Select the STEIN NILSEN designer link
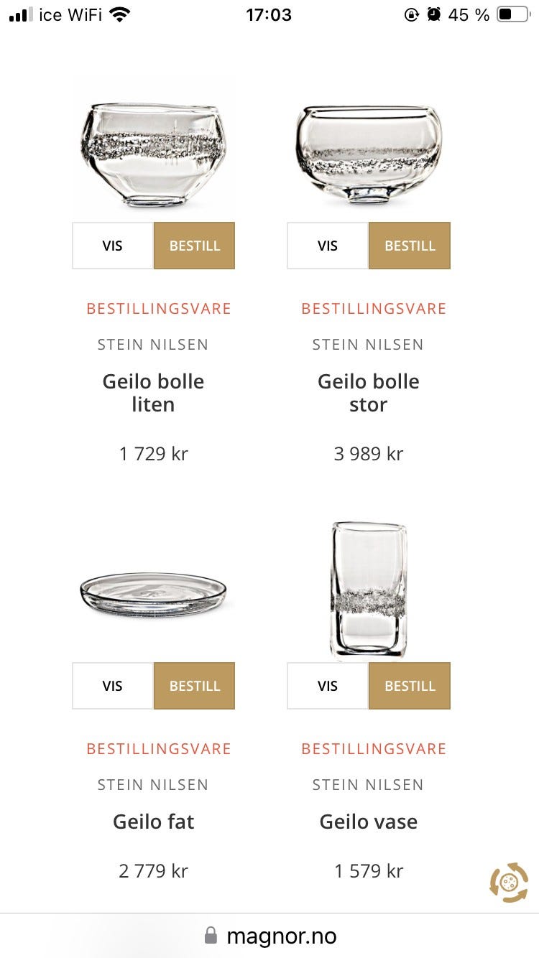Image resolution: width=539 pixels, height=958 pixels. (x=153, y=344)
